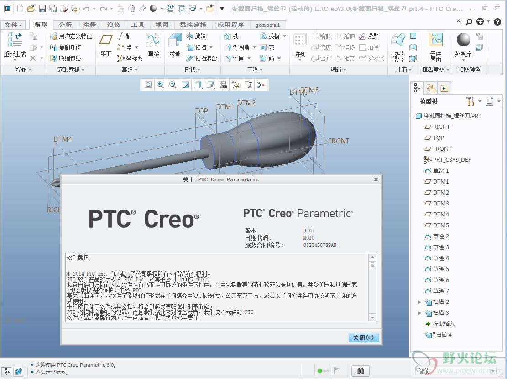Switch to the Analysis (分析) tab
Viewport: 507px width, 379px height.
coord(65,25)
